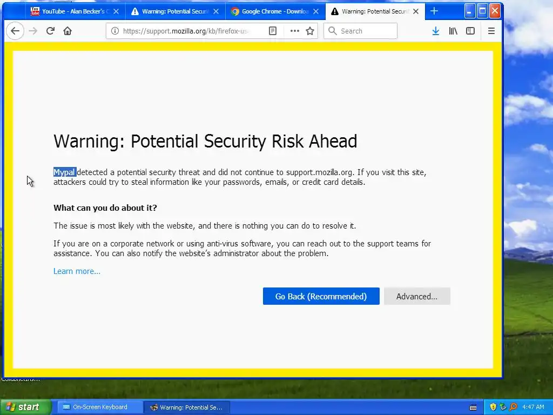Viewport: 553px width, 415px height.
Task: Click into the Search box
Action: 360,31
